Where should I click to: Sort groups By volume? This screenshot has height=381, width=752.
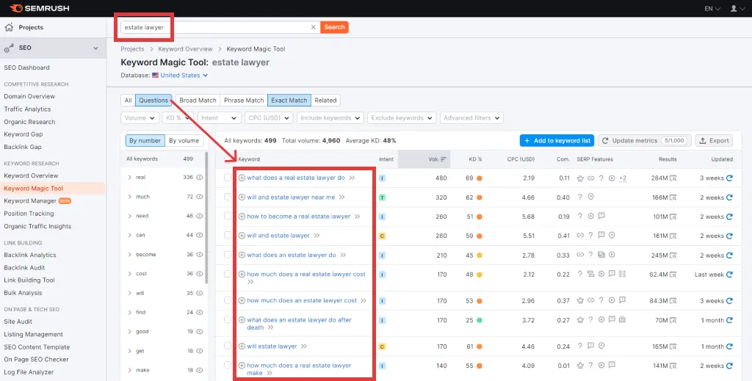pyautogui.click(x=184, y=140)
